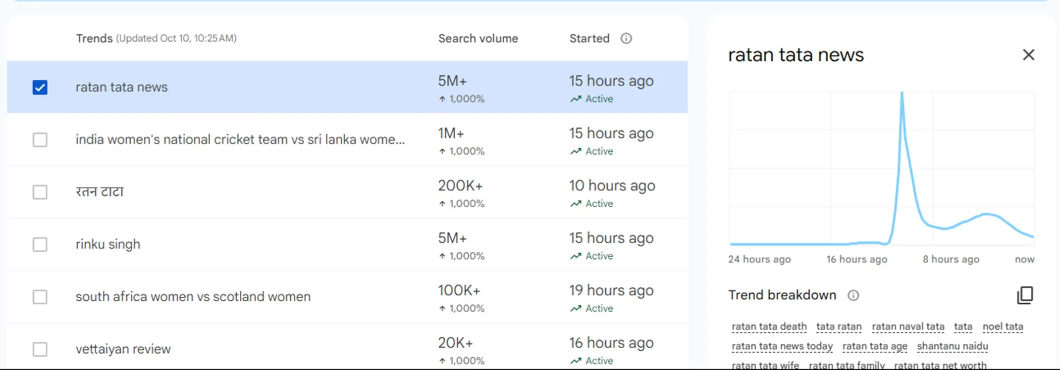Open ratan tata news today query
This screenshot has width=1060, height=370.
(782, 346)
